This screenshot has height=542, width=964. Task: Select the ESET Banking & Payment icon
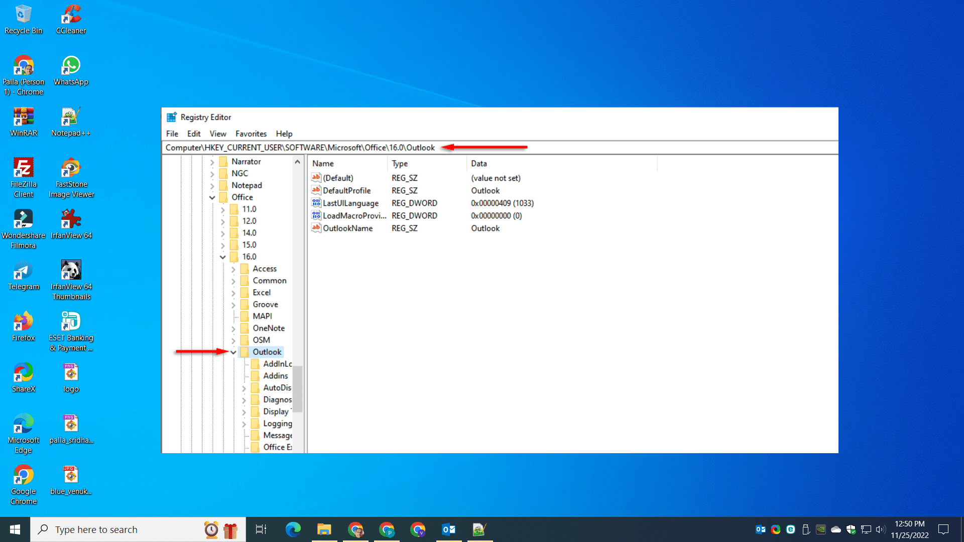coord(71,332)
